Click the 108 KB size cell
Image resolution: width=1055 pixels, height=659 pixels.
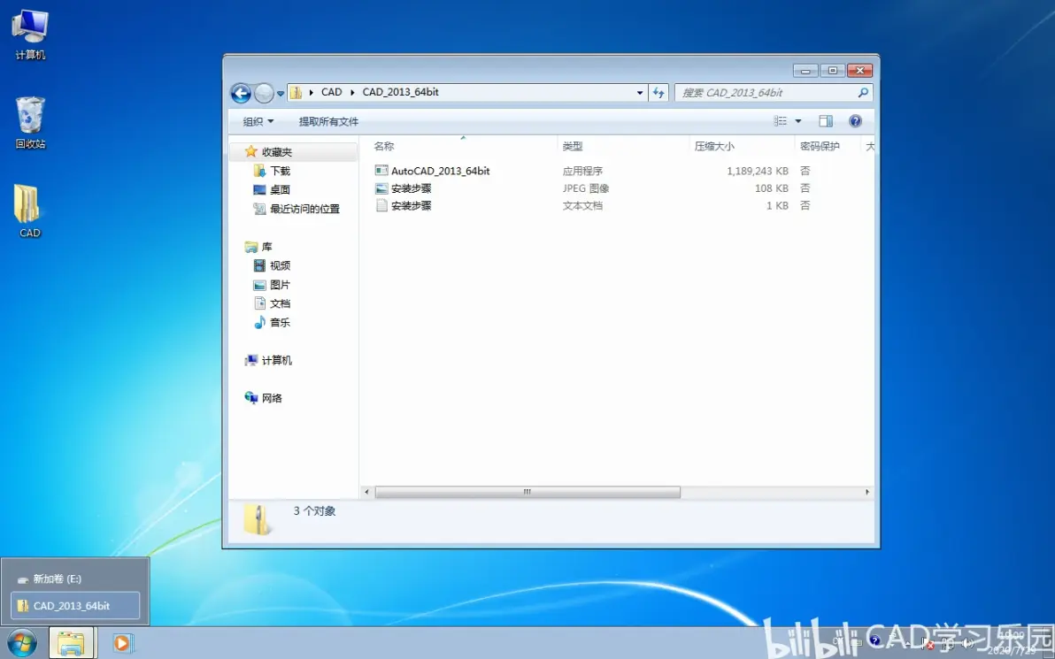(771, 188)
